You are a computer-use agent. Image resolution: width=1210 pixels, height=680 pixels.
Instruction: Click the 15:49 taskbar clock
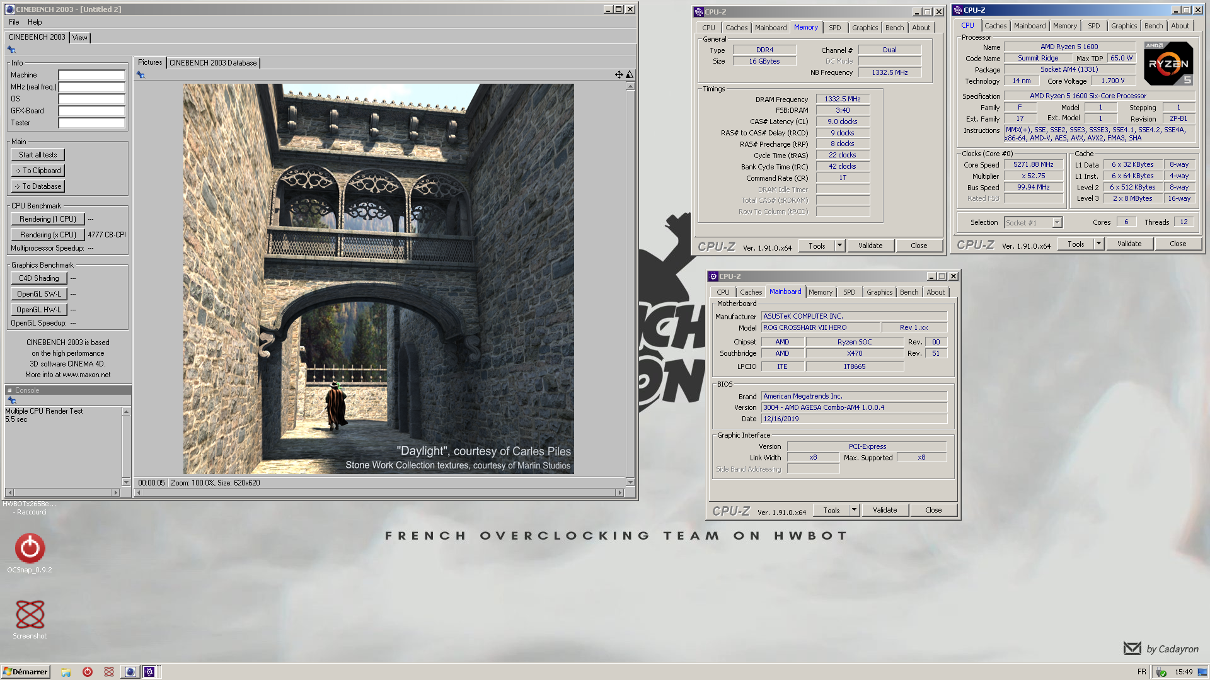tap(1184, 672)
